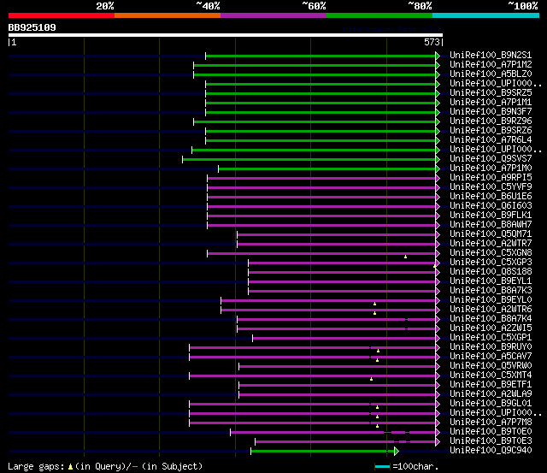Image resolution: width=547 pixels, height=473 pixels.
Task: Click the green arrowhead ending the Q9C940 alignment
Action: tap(397, 452)
